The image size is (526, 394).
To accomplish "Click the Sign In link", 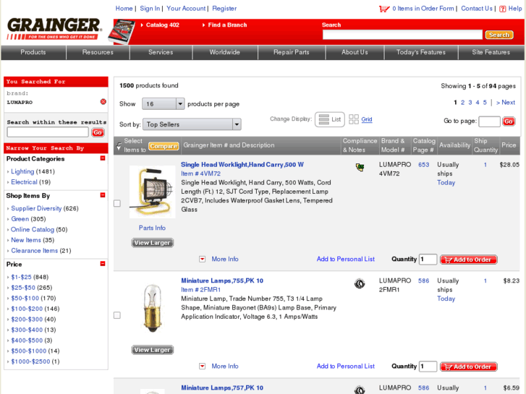I will tap(150, 9).
